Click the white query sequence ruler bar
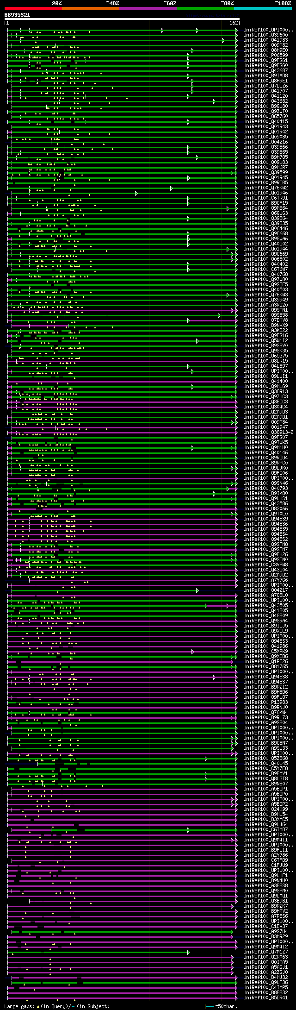This screenshot has height=1010, width=296. pos(122,19)
